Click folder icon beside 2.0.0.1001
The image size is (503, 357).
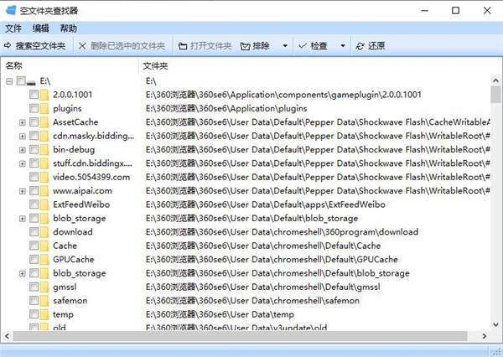44,95
